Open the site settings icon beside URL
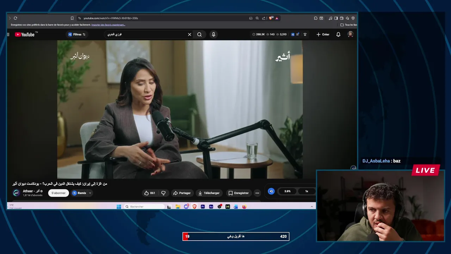 80,18
